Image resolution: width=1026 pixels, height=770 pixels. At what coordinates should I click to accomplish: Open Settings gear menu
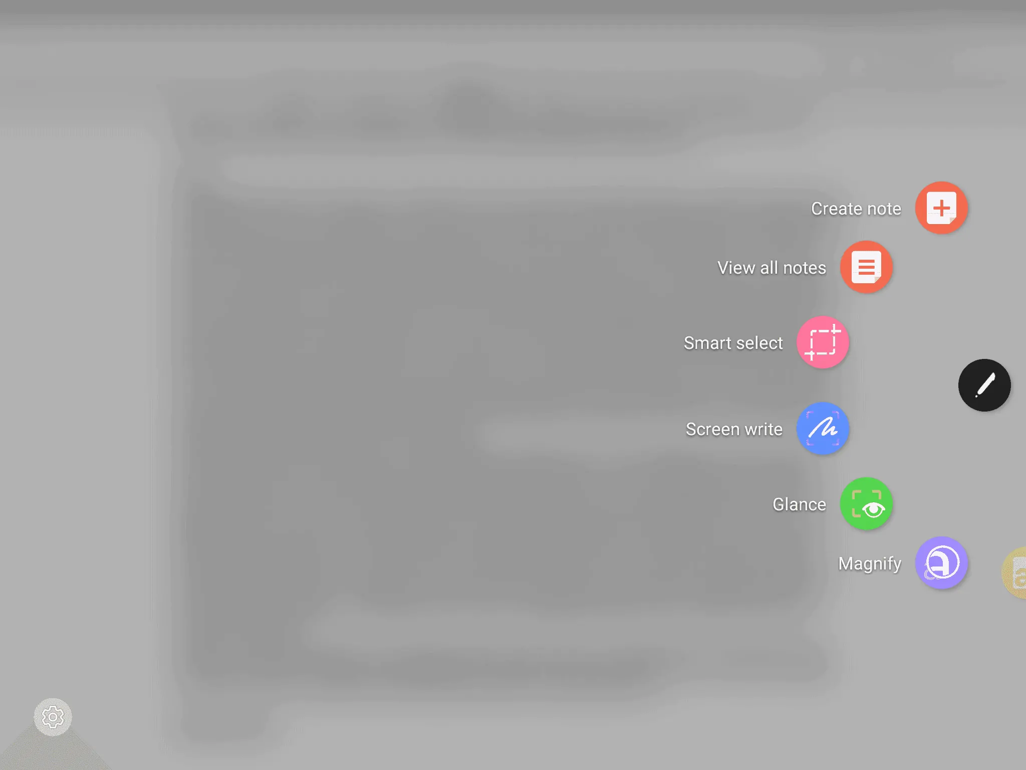(53, 716)
